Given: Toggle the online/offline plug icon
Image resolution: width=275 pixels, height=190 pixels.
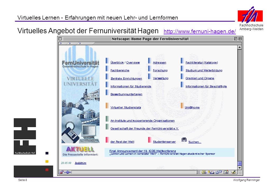Looking at the screenshot, I should coord(68,172).
